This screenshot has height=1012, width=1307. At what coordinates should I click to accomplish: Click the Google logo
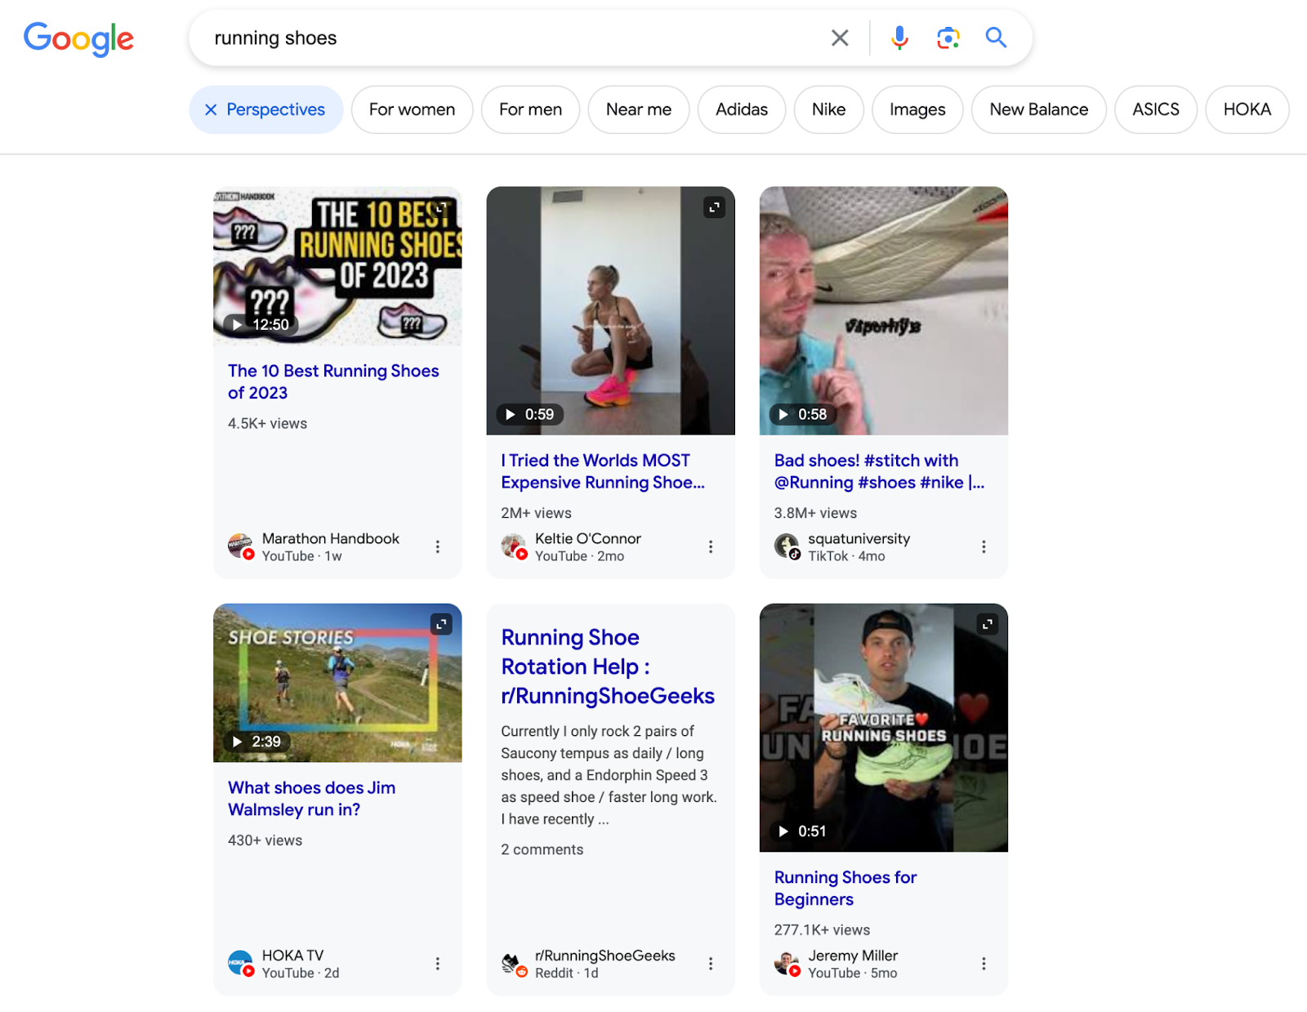[78, 38]
